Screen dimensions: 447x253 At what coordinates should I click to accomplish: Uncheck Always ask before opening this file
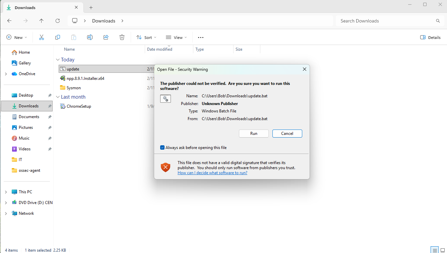(x=163, y=148)
